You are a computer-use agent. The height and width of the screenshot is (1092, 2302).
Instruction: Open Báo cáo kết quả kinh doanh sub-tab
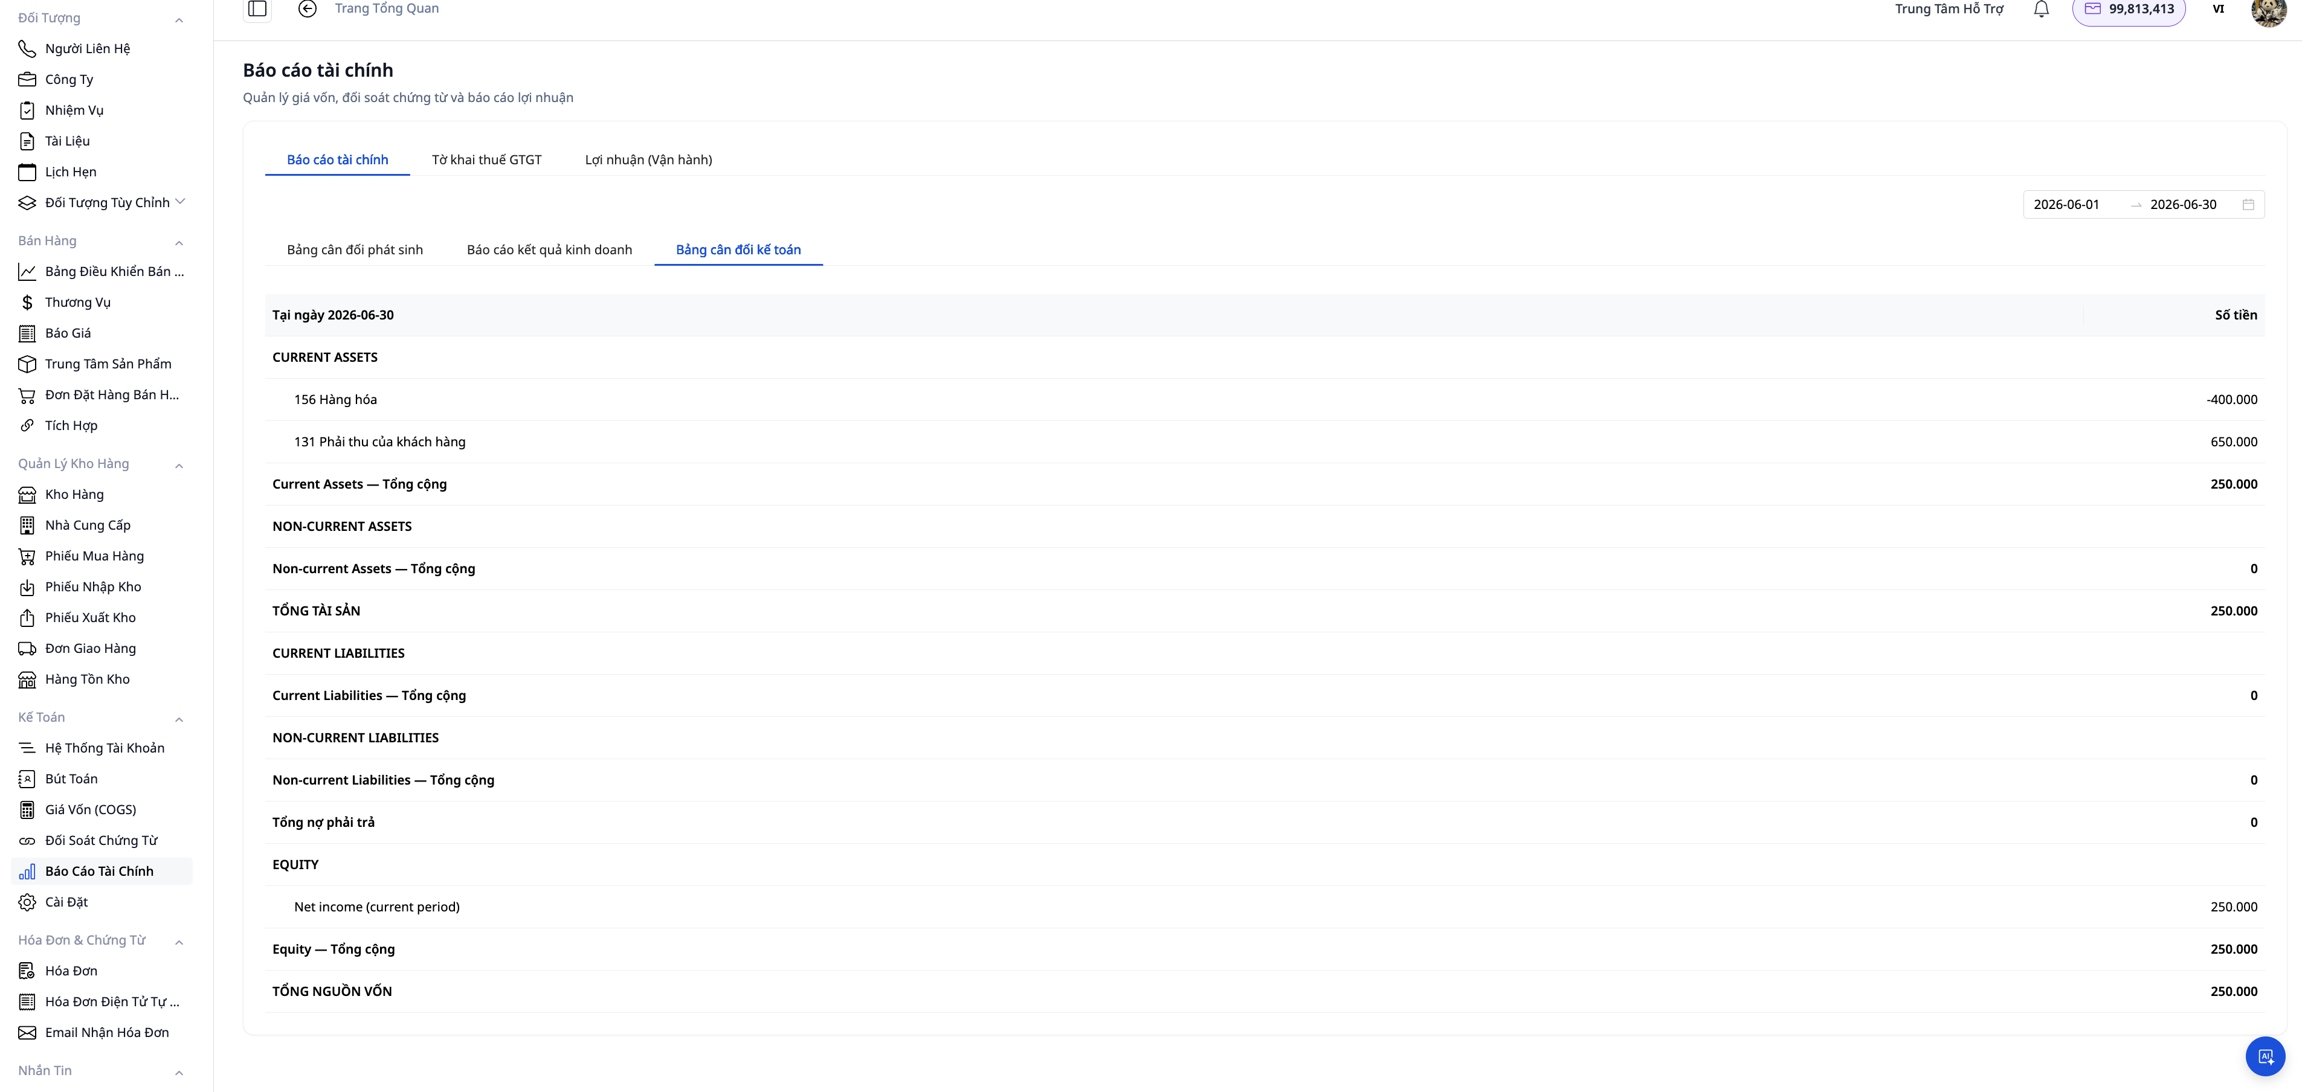click(x=549, y=249)
